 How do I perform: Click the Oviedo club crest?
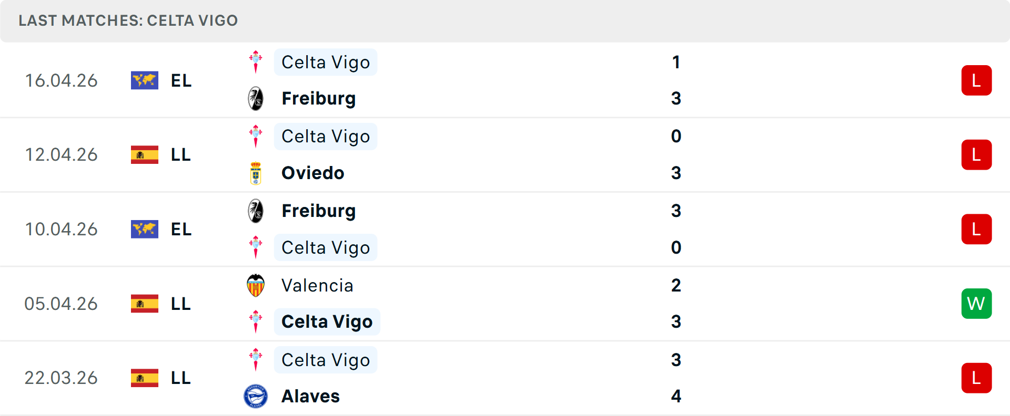coord(256,173)
